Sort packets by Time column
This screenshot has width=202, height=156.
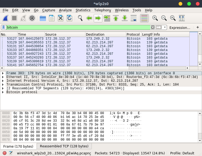(x=31, y=35)
